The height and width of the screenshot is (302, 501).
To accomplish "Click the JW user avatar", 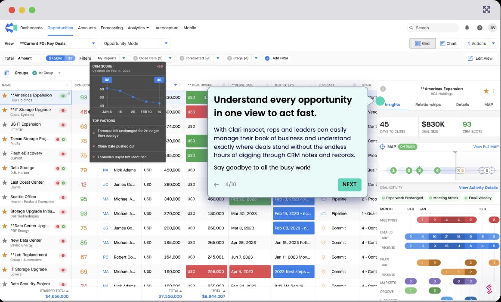I will tap(492, 28).
